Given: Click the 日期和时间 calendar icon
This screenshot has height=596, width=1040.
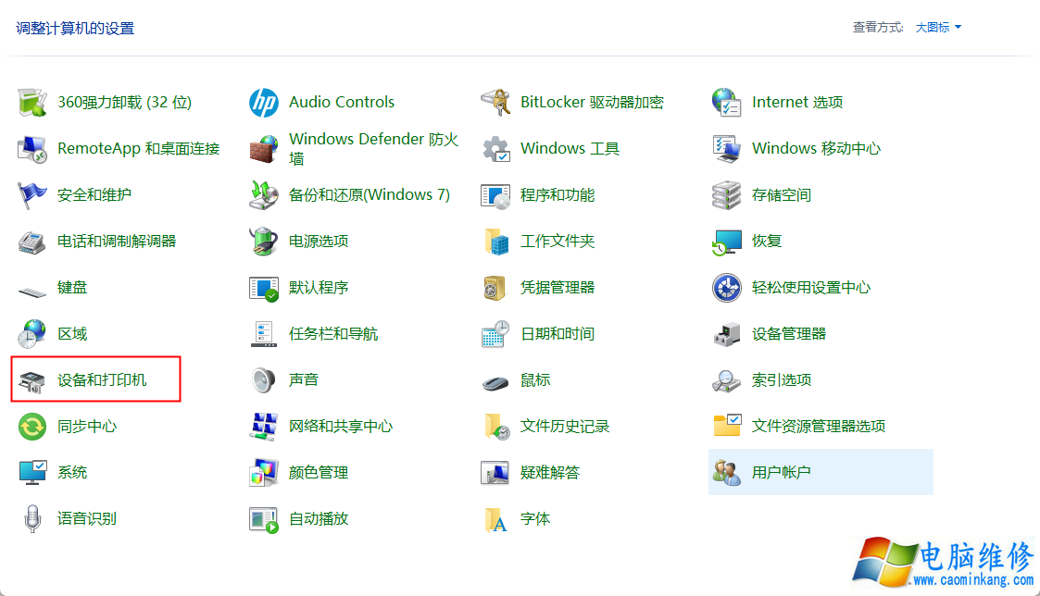Looking at the screenshot, I should [x=495, y=333].
